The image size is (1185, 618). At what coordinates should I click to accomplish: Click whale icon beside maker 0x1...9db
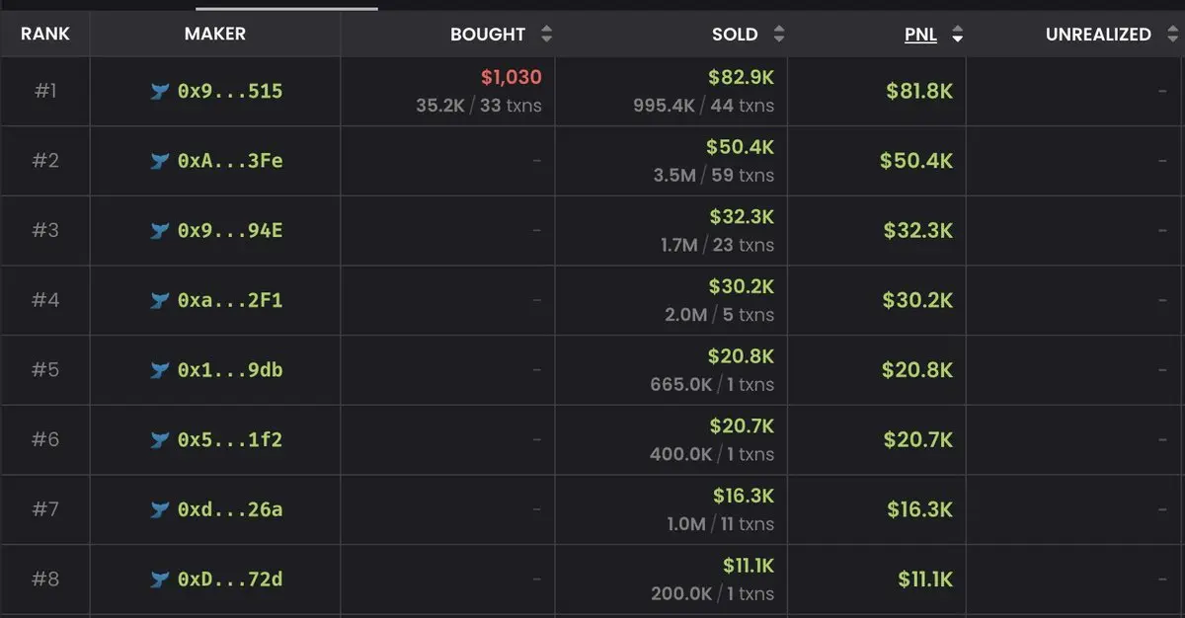[160, 370]
